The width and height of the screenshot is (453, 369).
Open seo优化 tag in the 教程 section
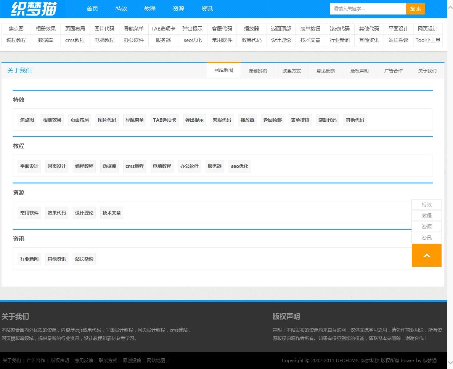pos(239,166)
